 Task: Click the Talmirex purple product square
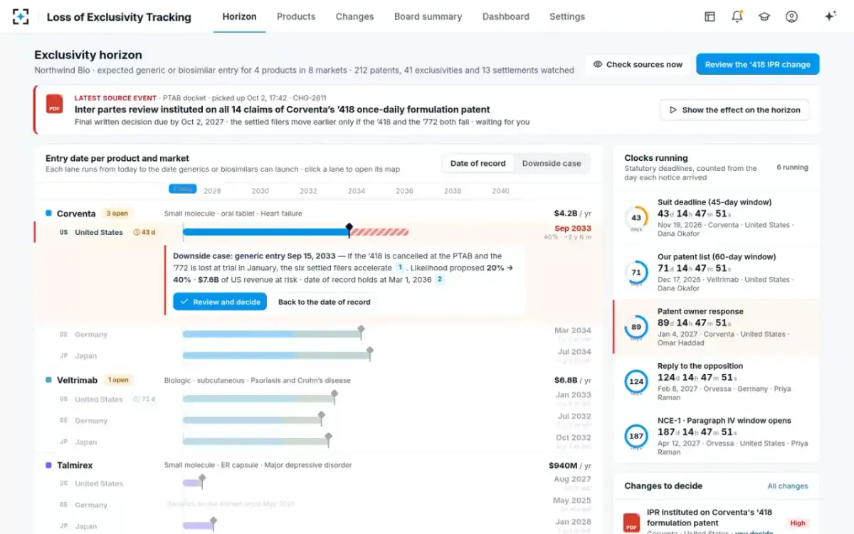coord(48,465)
